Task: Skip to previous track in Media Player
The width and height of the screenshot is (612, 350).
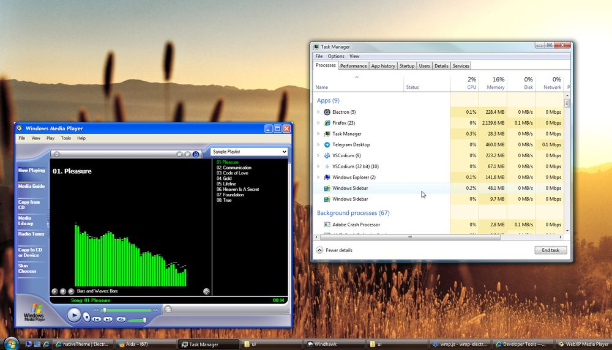Action: pos(97,319)
